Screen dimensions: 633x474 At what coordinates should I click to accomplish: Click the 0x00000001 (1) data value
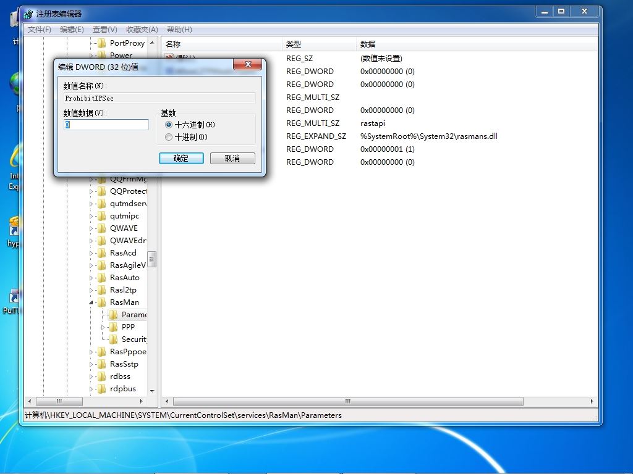click(387, 149)
